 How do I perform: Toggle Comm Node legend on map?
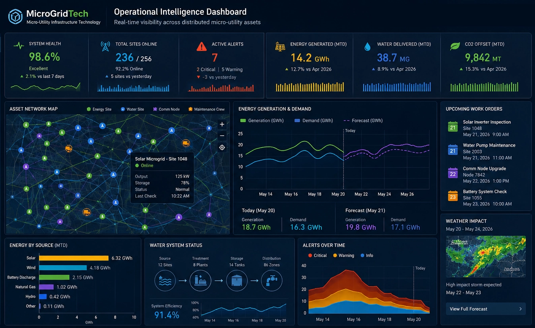[166, 109]
